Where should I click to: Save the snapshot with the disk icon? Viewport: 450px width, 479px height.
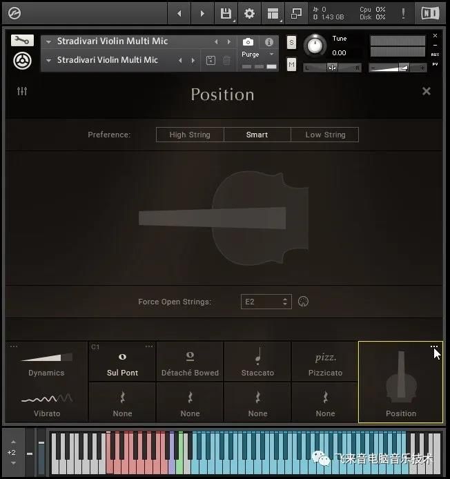211,60
